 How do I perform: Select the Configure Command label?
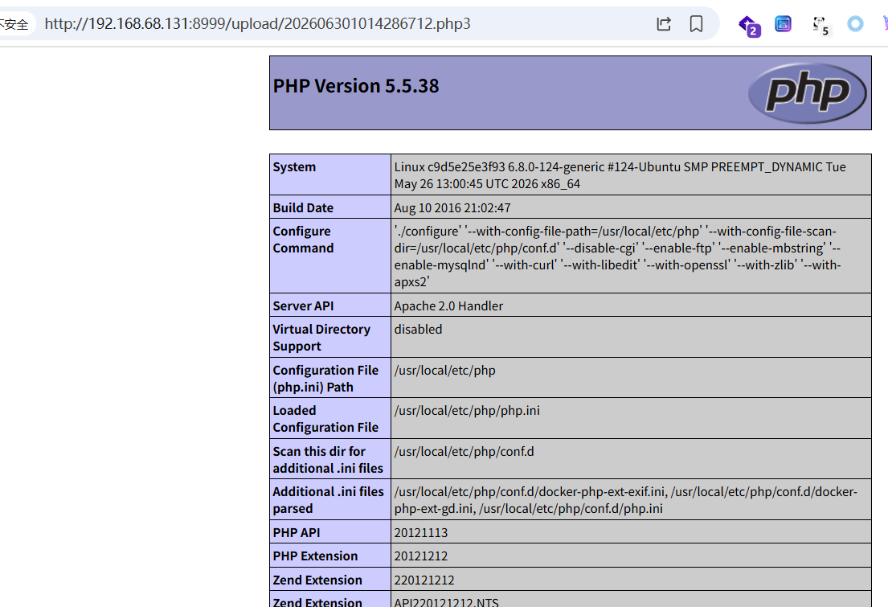pyautogui.click(x=303, y=240)
